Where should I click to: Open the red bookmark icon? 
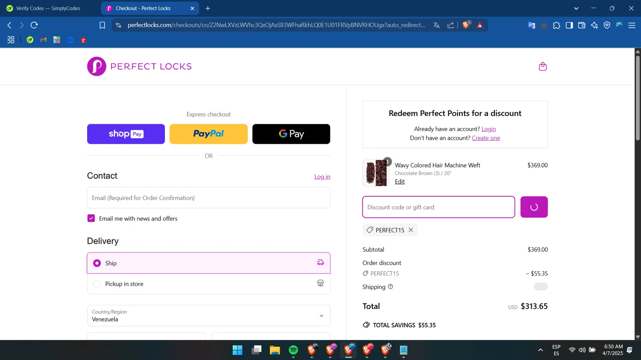tap(84, 40)
